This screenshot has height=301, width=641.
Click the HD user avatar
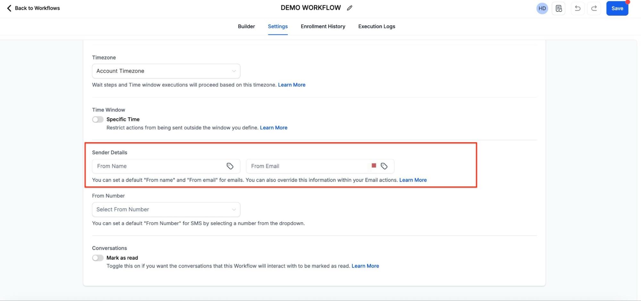click(542, 8)
